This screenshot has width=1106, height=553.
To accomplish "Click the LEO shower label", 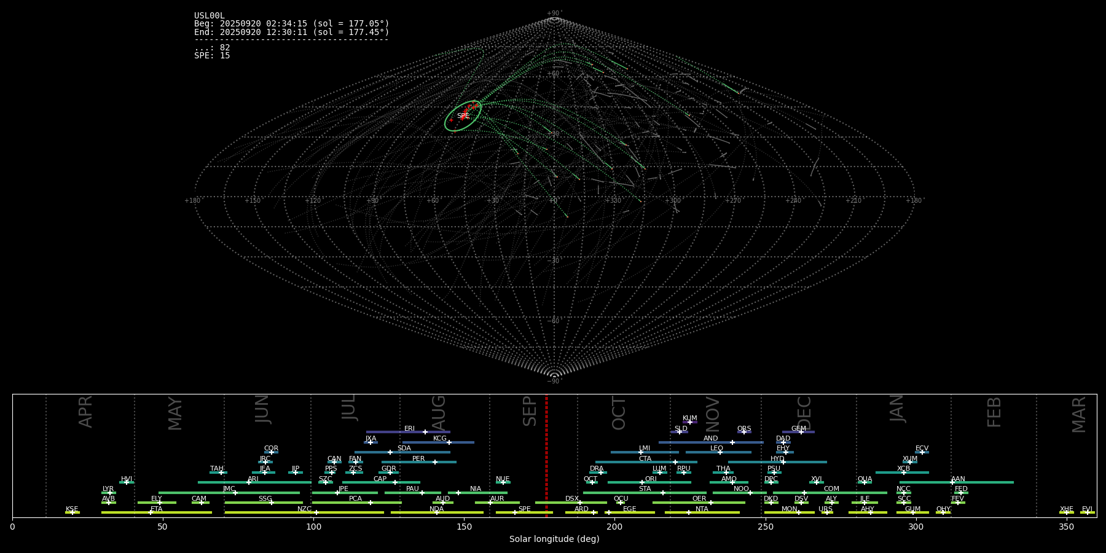I will (x=716, y=449).
